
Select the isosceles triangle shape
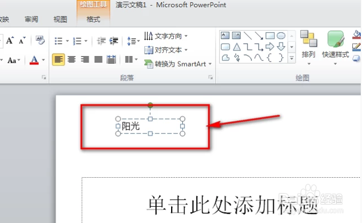click(x=237, y=47)
